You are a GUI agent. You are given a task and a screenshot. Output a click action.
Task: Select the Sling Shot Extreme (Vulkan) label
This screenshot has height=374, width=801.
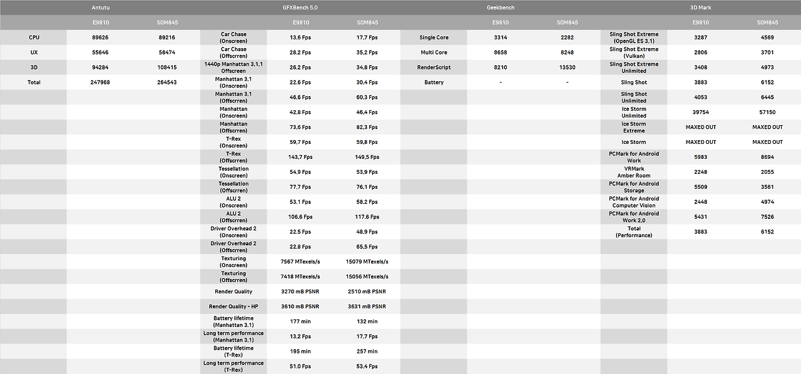[634, 53]
